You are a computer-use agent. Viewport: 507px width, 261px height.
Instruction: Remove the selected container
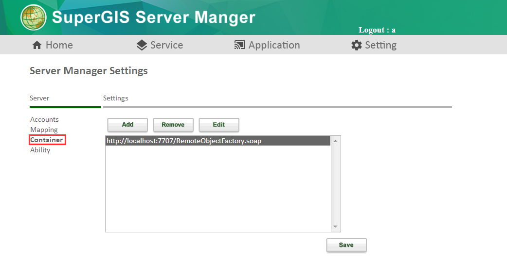pyautogui.click(x=173, y=125)
